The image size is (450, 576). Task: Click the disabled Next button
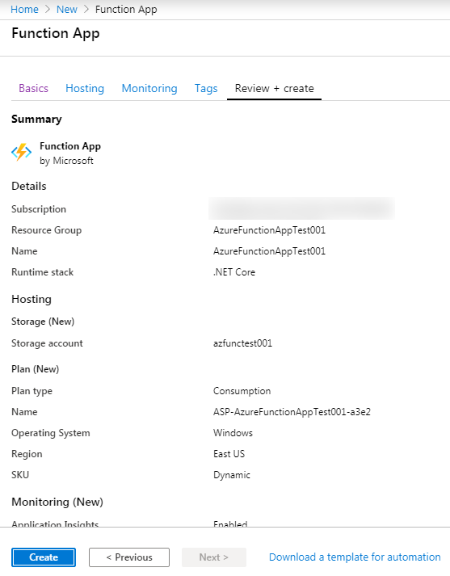point(214,557)
